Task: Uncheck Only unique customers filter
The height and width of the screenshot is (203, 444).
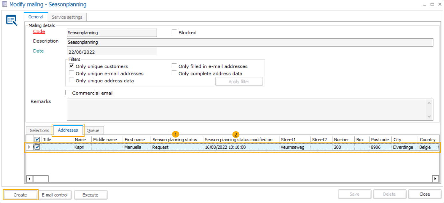Action: tap(71, 66)
